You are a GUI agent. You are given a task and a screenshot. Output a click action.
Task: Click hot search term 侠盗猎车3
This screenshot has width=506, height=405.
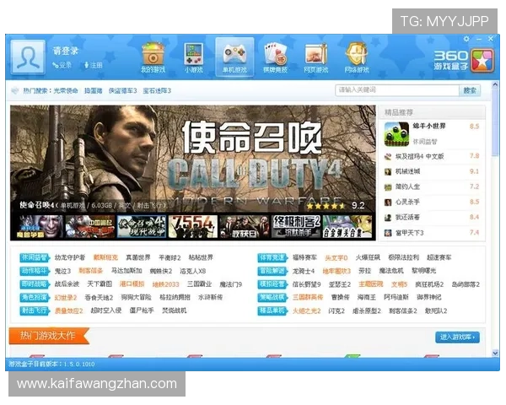(x=123, y=91)
